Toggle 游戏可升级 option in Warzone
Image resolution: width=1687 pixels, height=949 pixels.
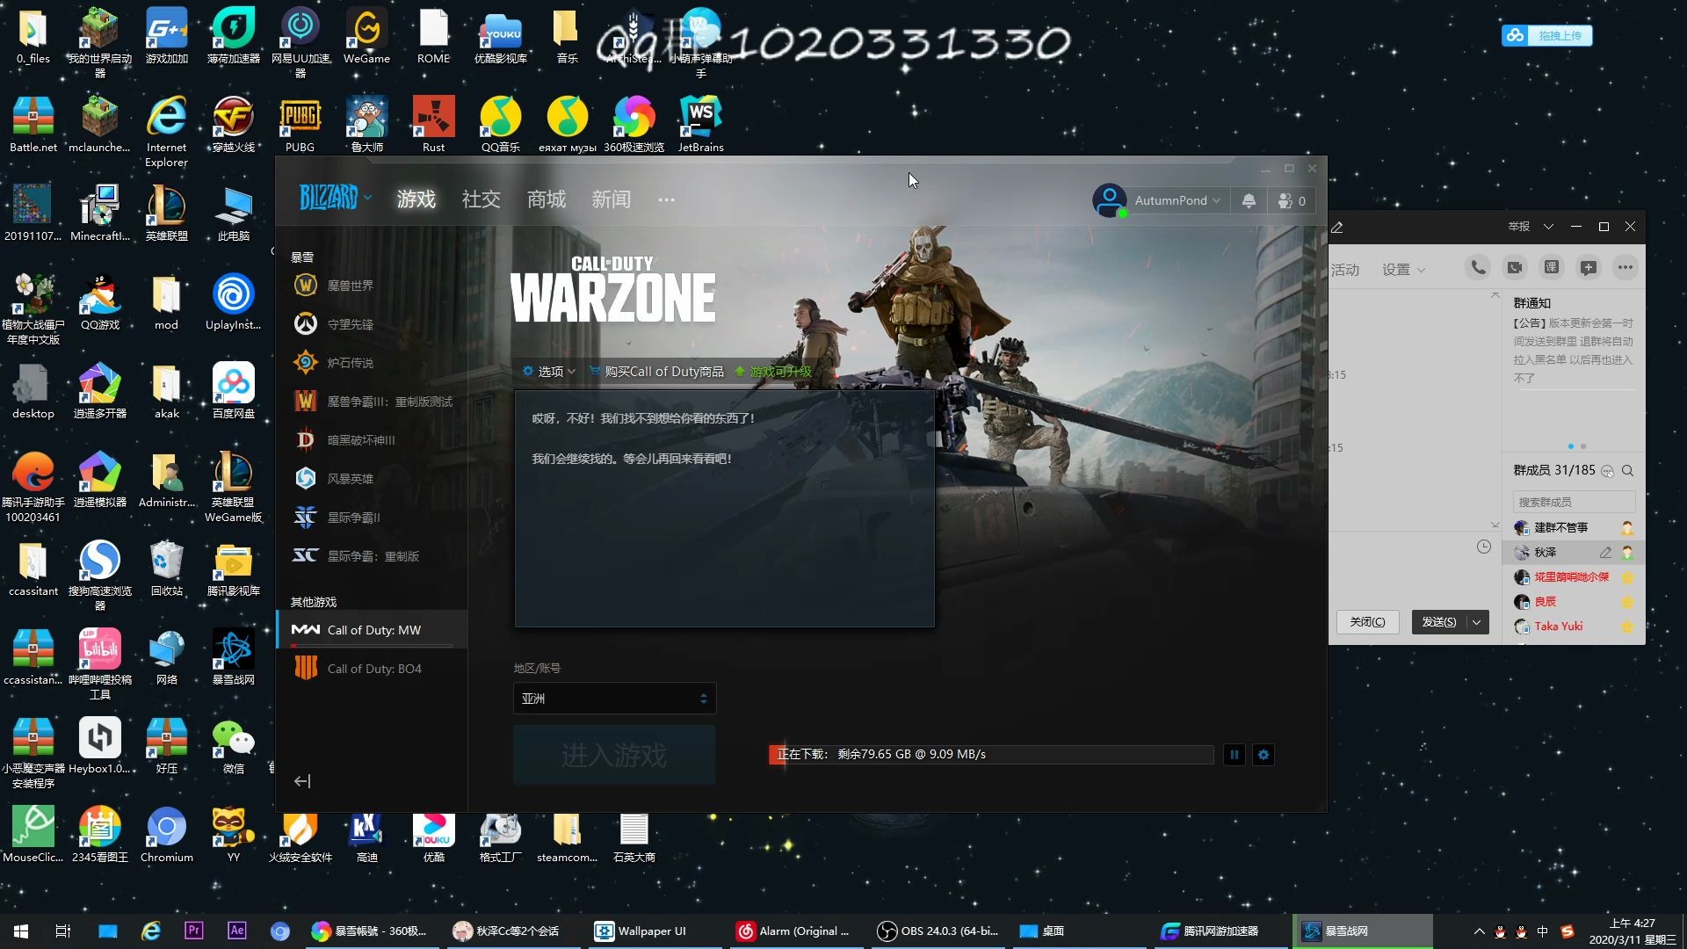coord(778,370)
